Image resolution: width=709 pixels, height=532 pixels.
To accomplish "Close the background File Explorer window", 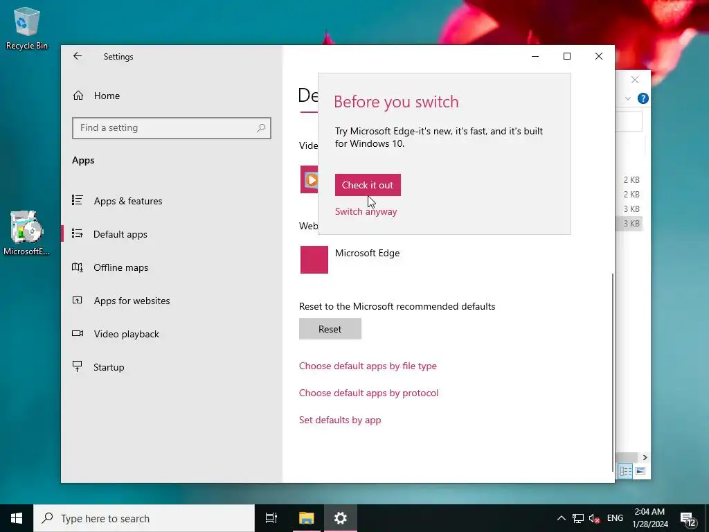I will [635, 80].
